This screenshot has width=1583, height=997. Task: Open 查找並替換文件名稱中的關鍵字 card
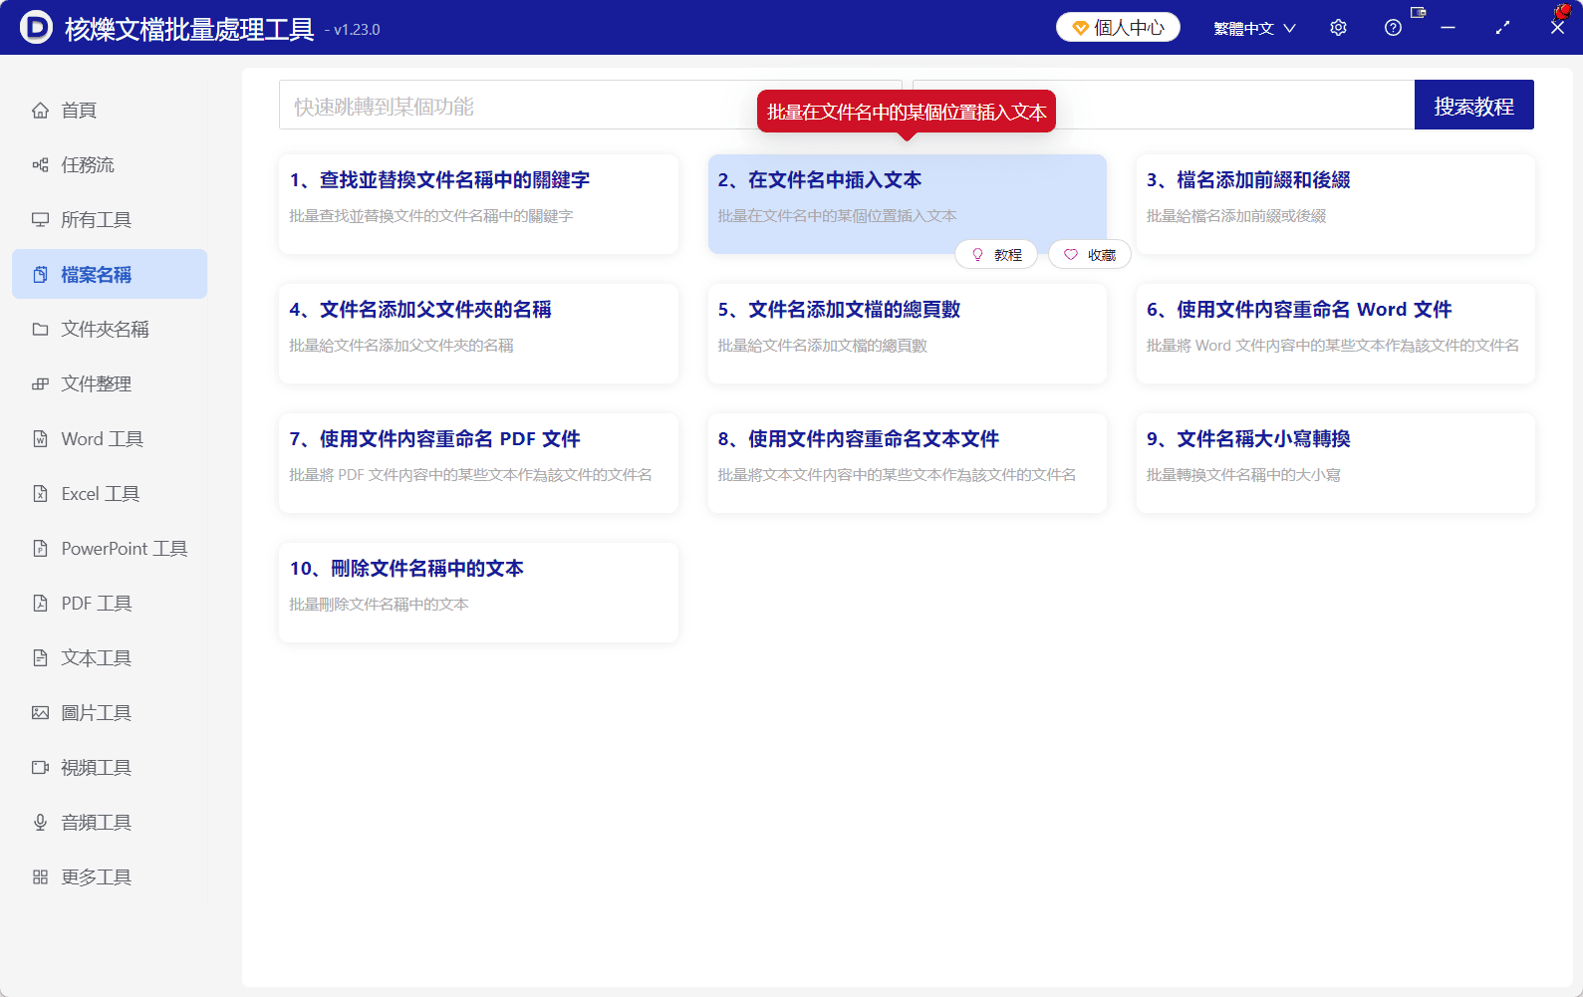pos(479,204)
